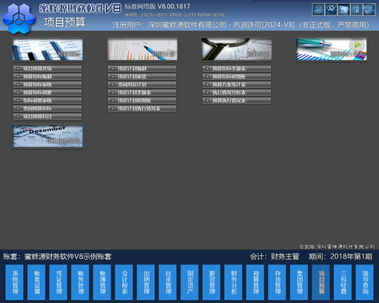Click the 期间: 2018年第1期 status text

click(x=341, y=256)
